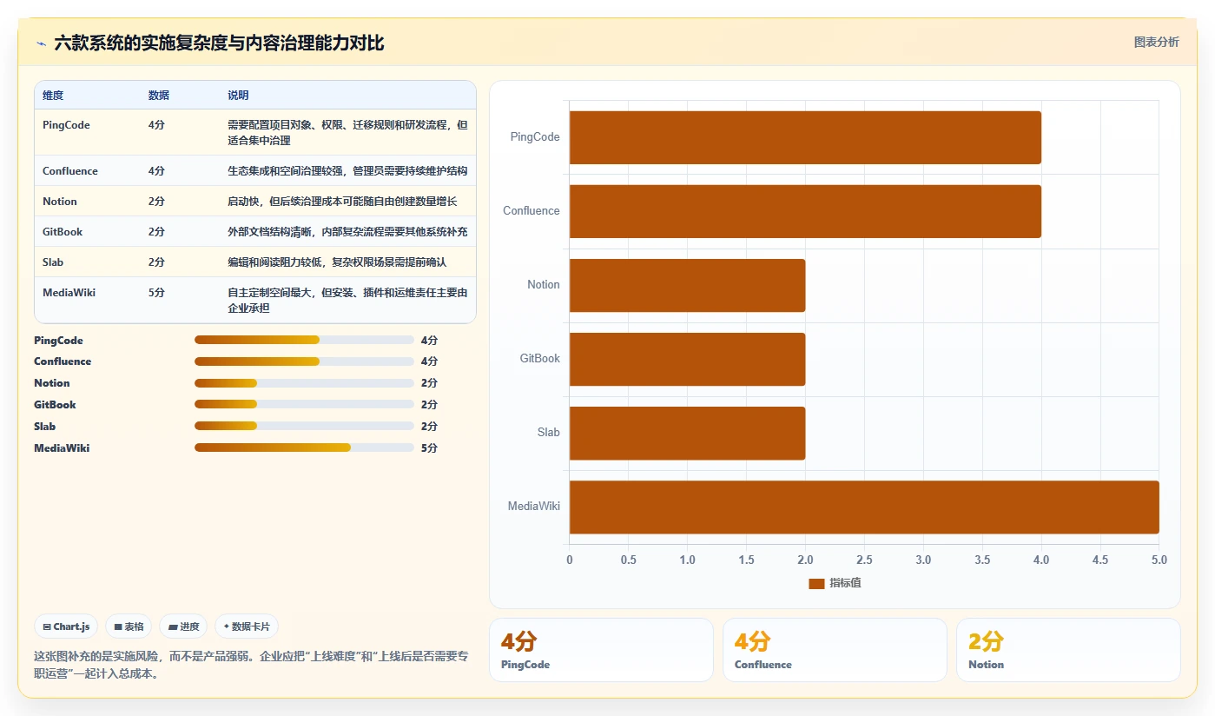Click the PingCode progress bar

(x=304, y=340)
